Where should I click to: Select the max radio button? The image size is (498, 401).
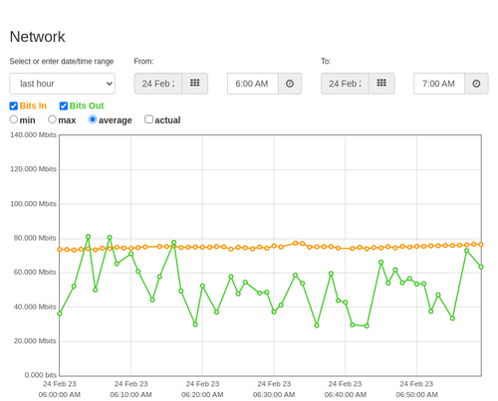click(x=52, y=119)
